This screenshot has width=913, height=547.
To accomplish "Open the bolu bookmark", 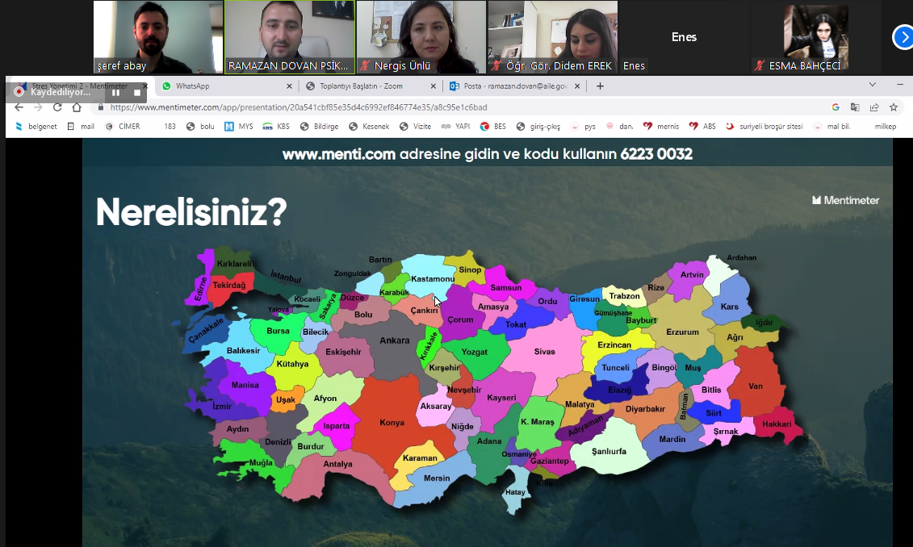I will [x=200, y=127].
